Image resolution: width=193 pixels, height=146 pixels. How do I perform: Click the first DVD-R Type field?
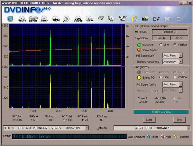(161, 38)
